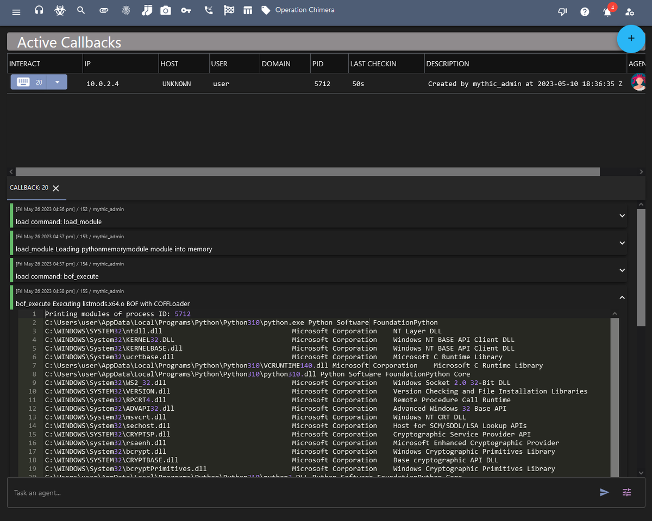652x521 pixels.
Task: Open SOCKS proxies via socks icon
Action: point(147,10)
